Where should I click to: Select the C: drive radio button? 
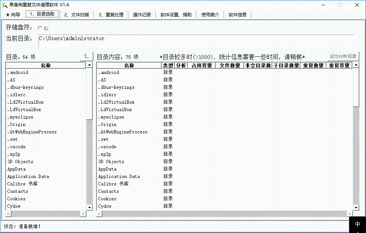[40, 28]
